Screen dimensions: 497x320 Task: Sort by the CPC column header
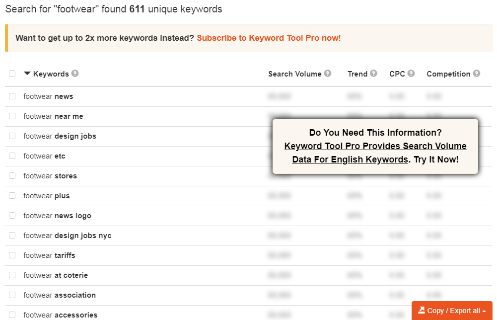(397, 74)
